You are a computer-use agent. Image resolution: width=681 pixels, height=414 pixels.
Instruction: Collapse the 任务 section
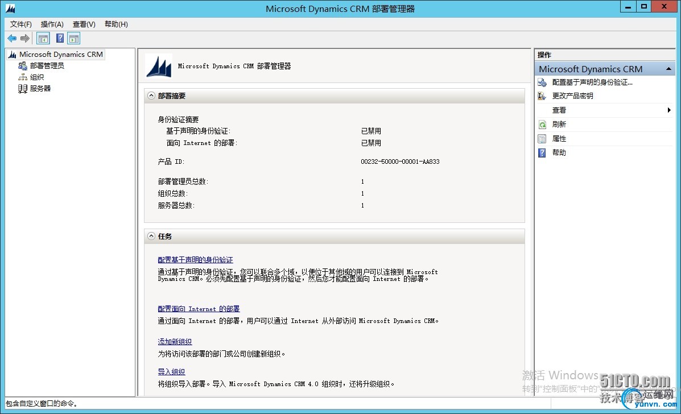[151, 236]
